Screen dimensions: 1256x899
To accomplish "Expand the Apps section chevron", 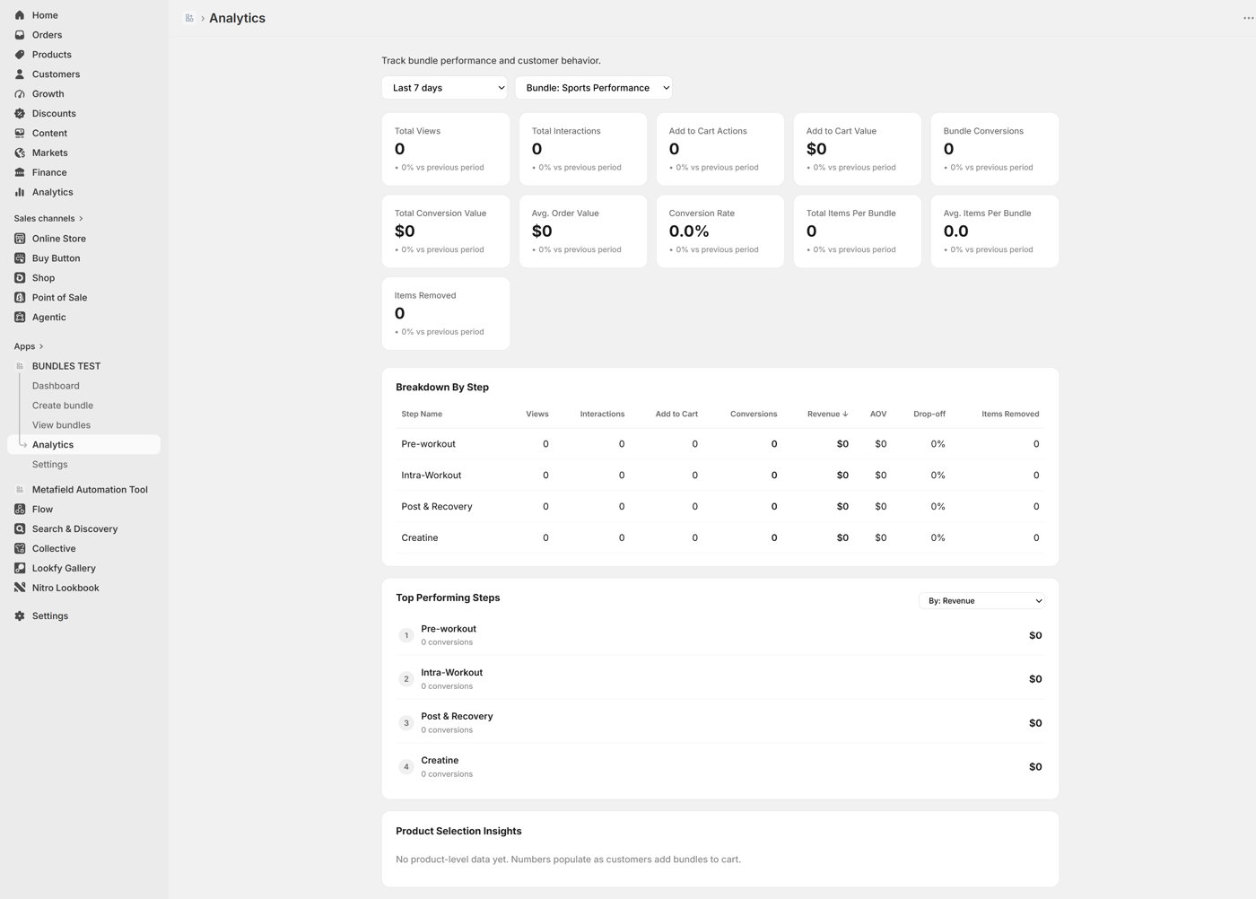I will click(41, 346).
